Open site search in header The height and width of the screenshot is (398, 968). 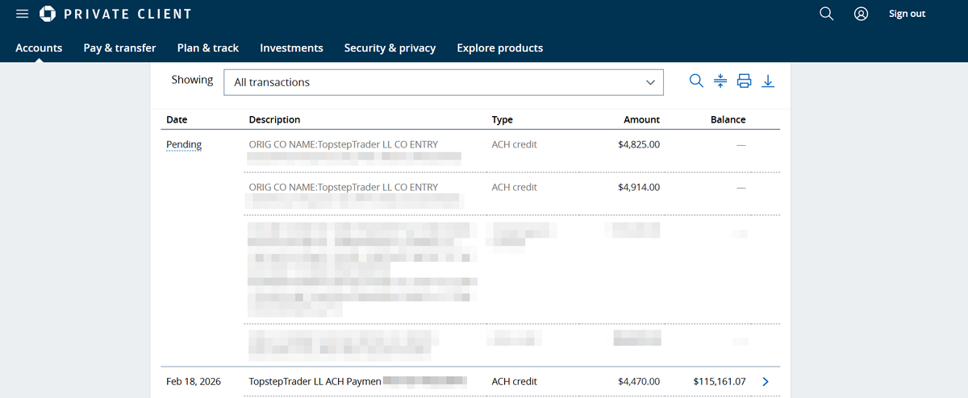point(826,14)
